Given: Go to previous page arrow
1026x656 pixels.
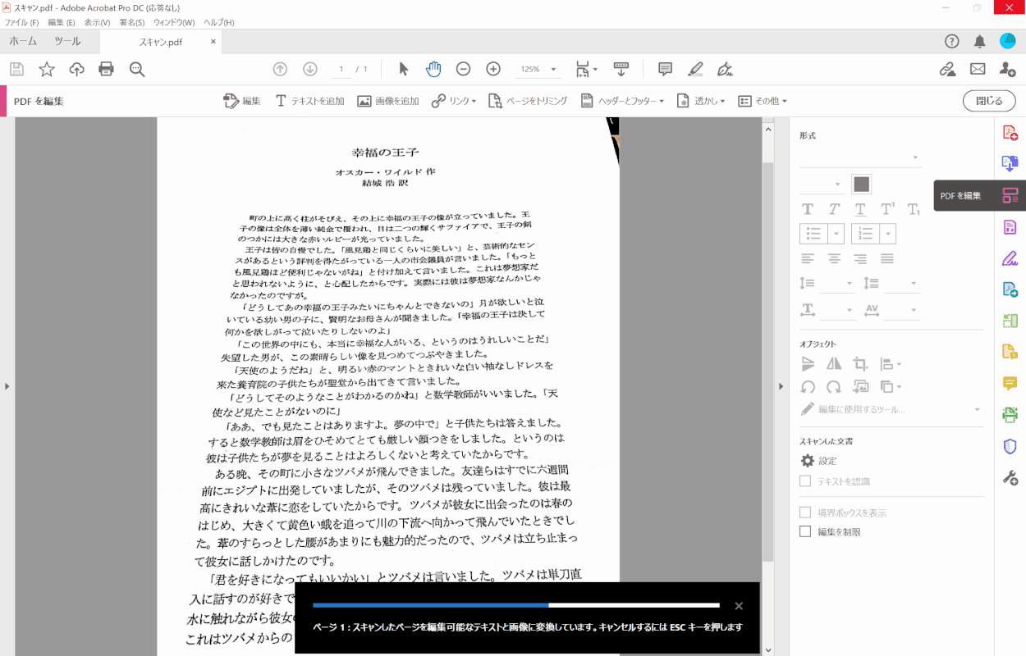Looking at the screenshot, I should [280, 69].
